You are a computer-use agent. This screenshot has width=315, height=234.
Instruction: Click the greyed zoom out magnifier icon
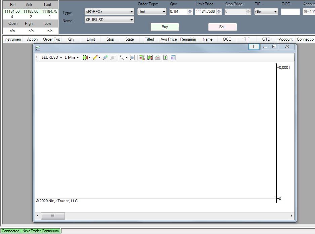[113, 58]
